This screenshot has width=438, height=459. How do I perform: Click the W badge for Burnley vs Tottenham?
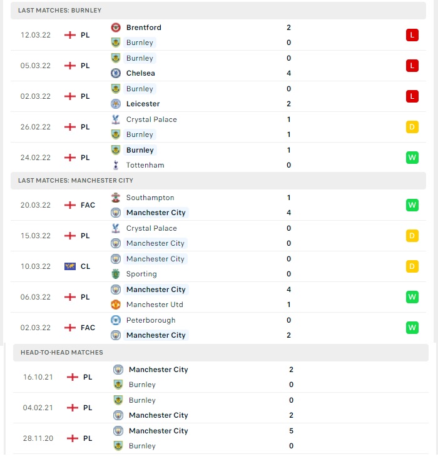[412, 158]
